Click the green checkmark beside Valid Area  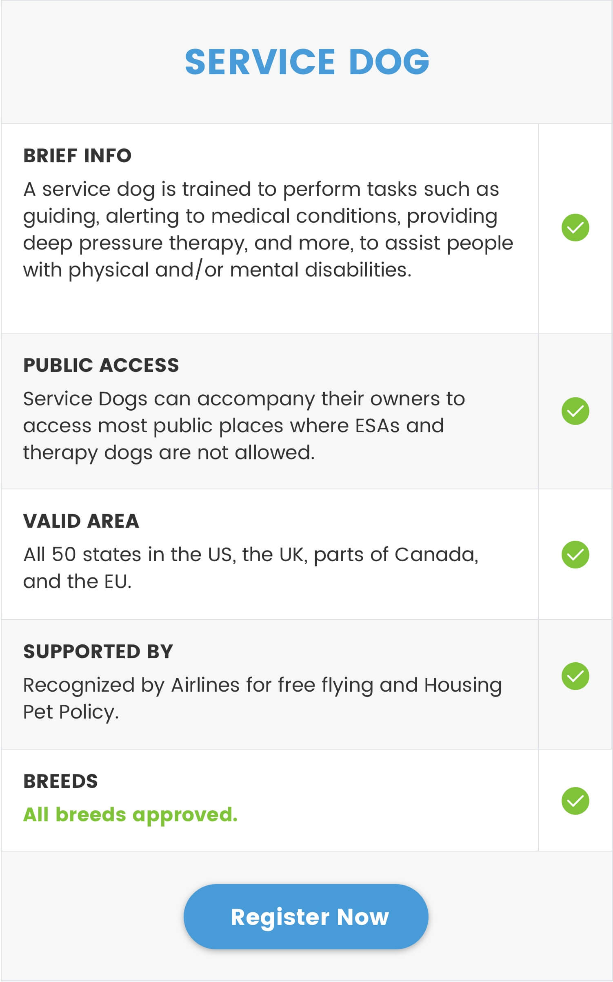pyautogui.click(x=575, y=555)
